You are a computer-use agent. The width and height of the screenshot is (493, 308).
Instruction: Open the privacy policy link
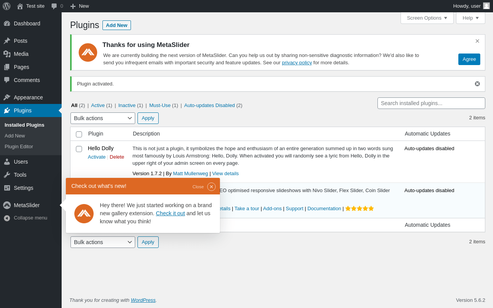(x=297, y=63)
